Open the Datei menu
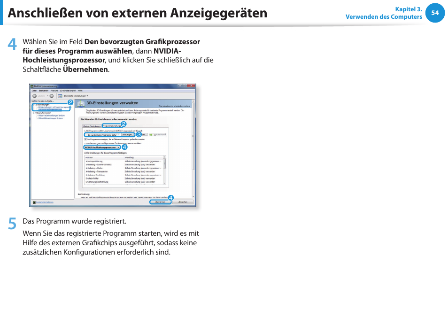 pyautogui.click(x=34, y=91)
